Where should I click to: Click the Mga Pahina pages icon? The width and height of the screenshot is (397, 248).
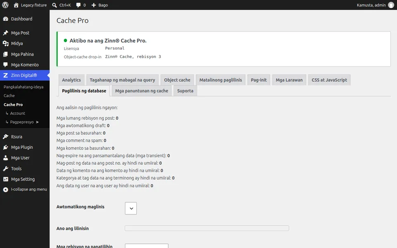coord(5,54)
